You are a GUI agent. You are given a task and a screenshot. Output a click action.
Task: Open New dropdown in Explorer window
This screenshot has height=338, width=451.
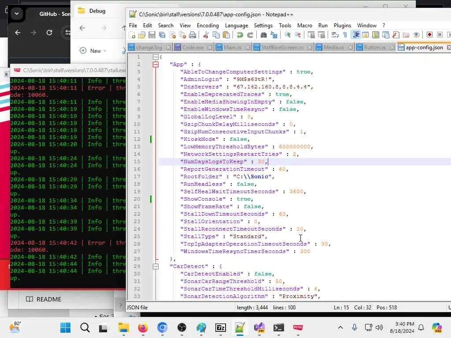[x=93, y=51]
